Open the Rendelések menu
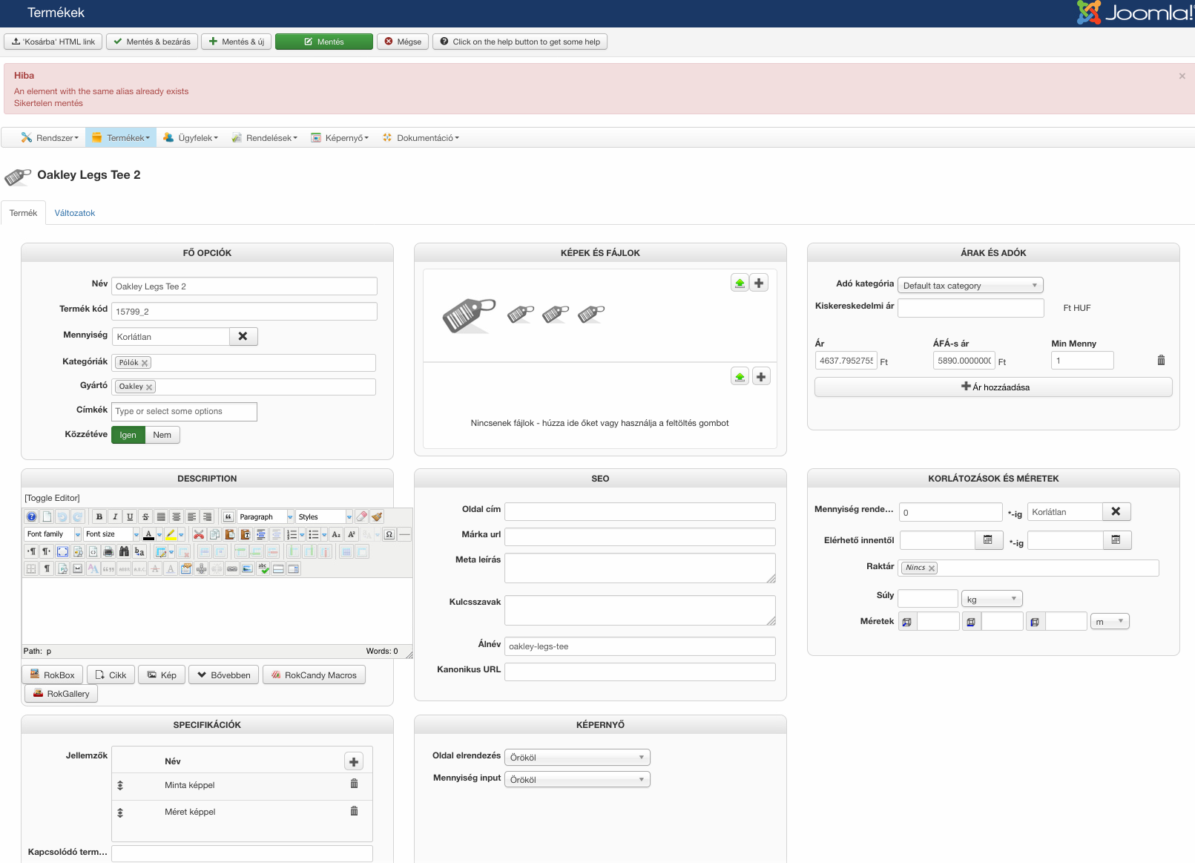 tap(265, 138)
